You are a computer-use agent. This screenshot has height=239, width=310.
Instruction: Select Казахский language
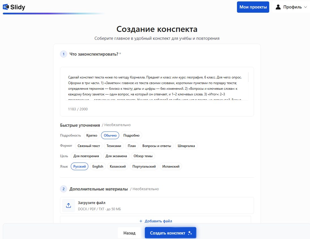tap(118, 166)
